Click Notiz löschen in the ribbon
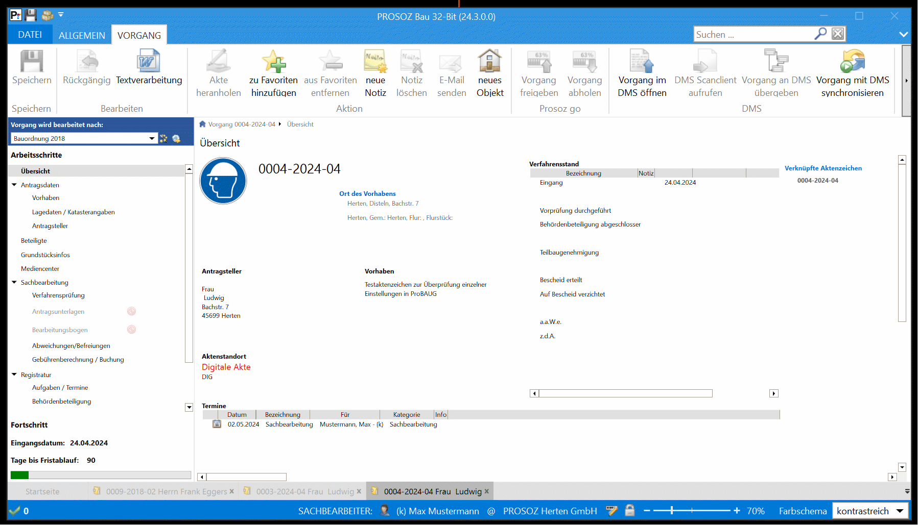The width and height of the screenshot is (918, 525). [412, 73]
